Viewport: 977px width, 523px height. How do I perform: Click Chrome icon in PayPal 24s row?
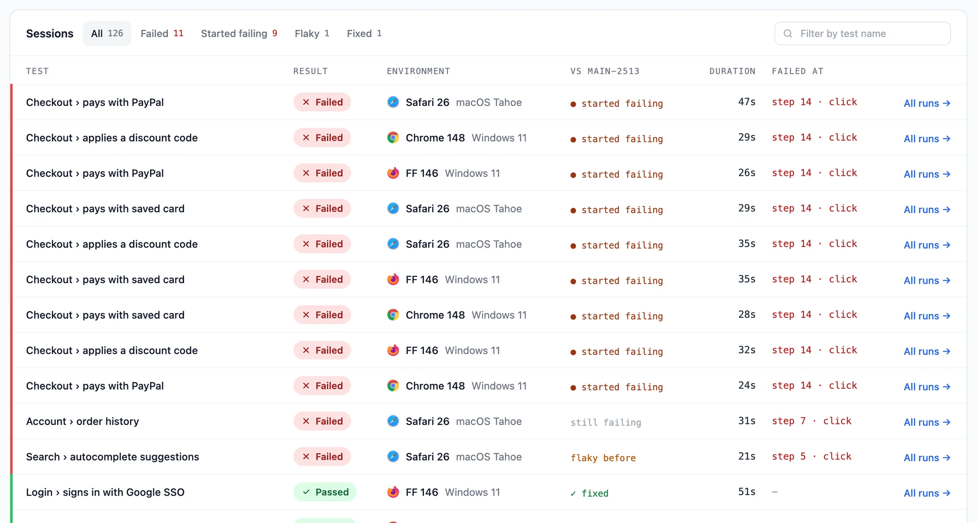tap(393, 386)
